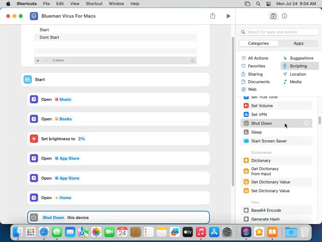Change the Music app parameter
The width and height of the screenshot is (322, 242).
[x=63, y=99]
